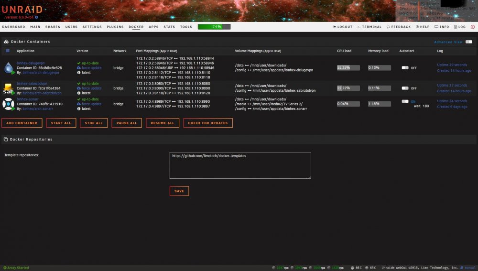This screenshot has width=478, height=271.
Task: Click Start All button
Action: tap(61, 123)
